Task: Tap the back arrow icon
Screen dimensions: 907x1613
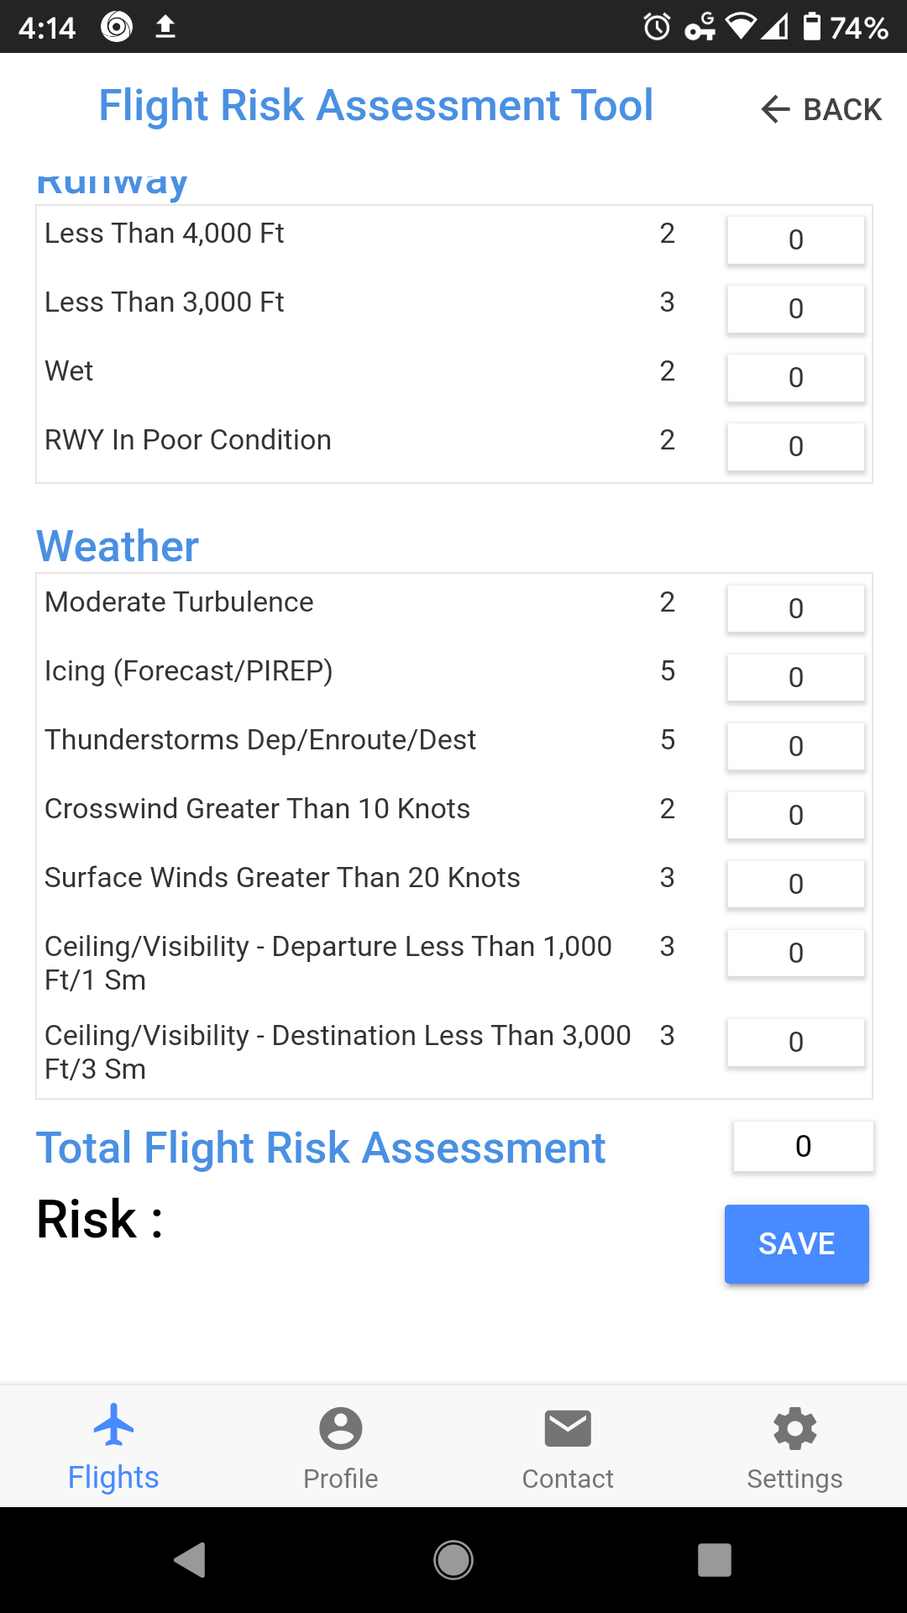Action: pos(775,109)
